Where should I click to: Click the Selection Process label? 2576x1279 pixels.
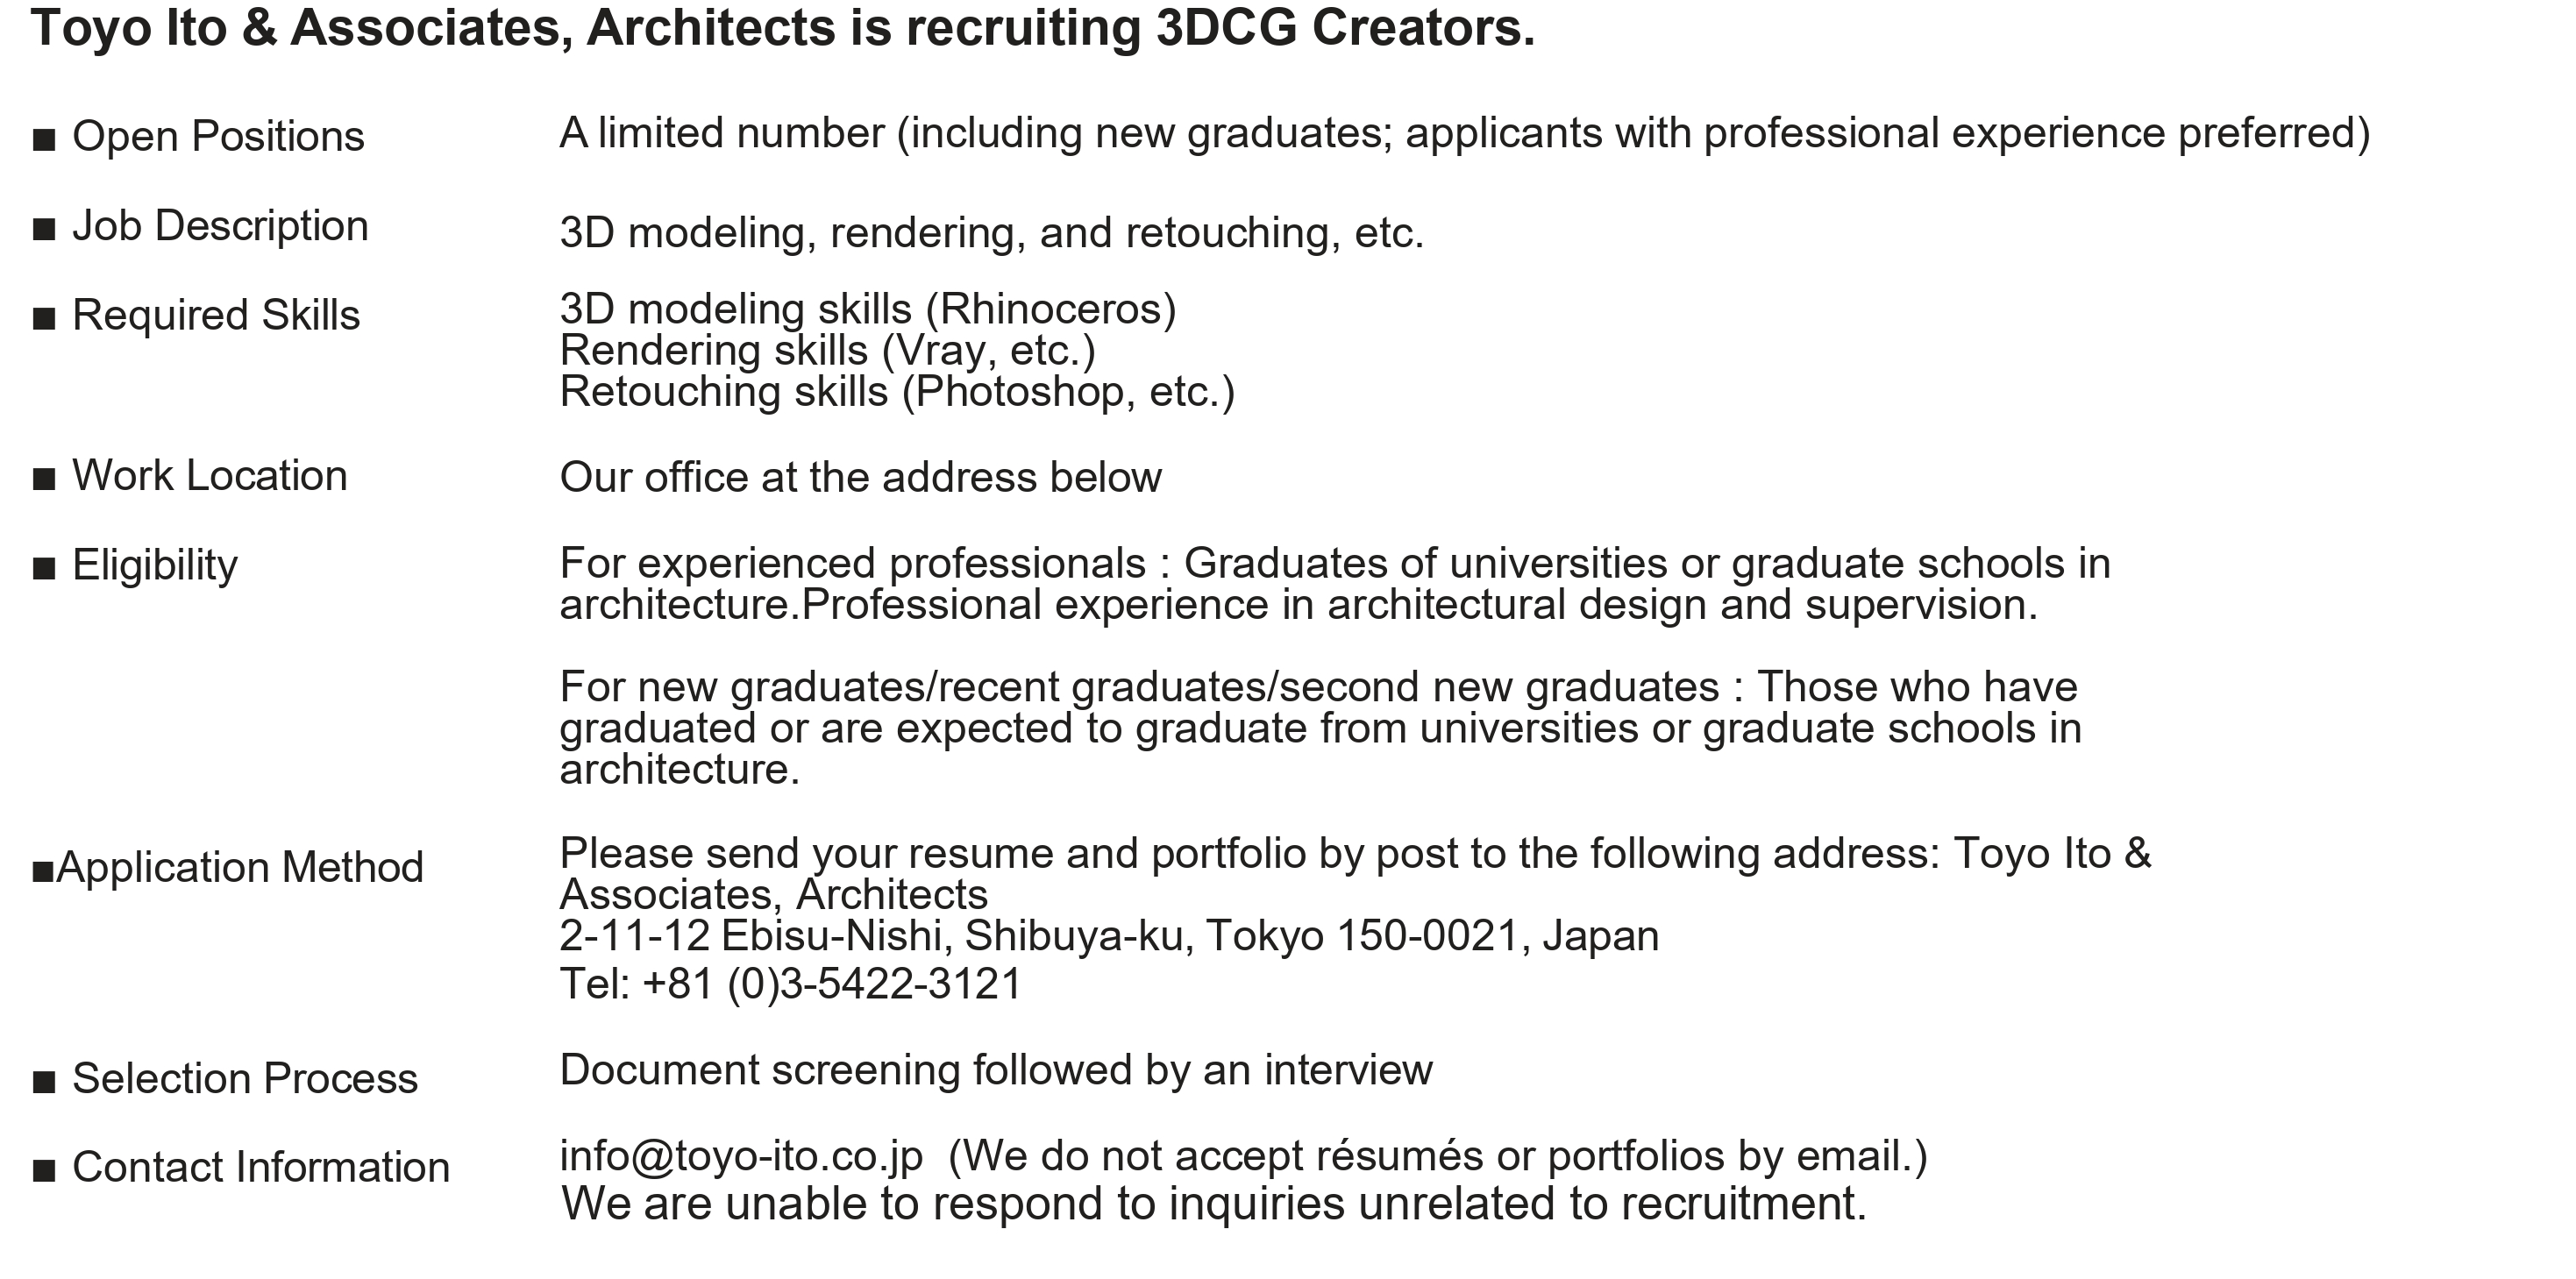click(x=245, y=1079)
